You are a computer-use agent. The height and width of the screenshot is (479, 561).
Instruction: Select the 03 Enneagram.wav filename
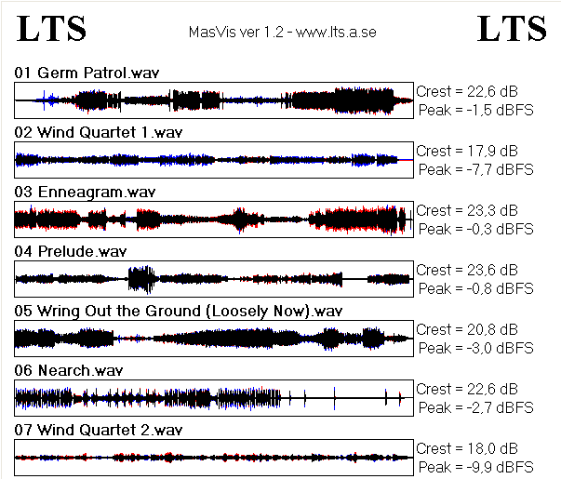pos(85,193)
